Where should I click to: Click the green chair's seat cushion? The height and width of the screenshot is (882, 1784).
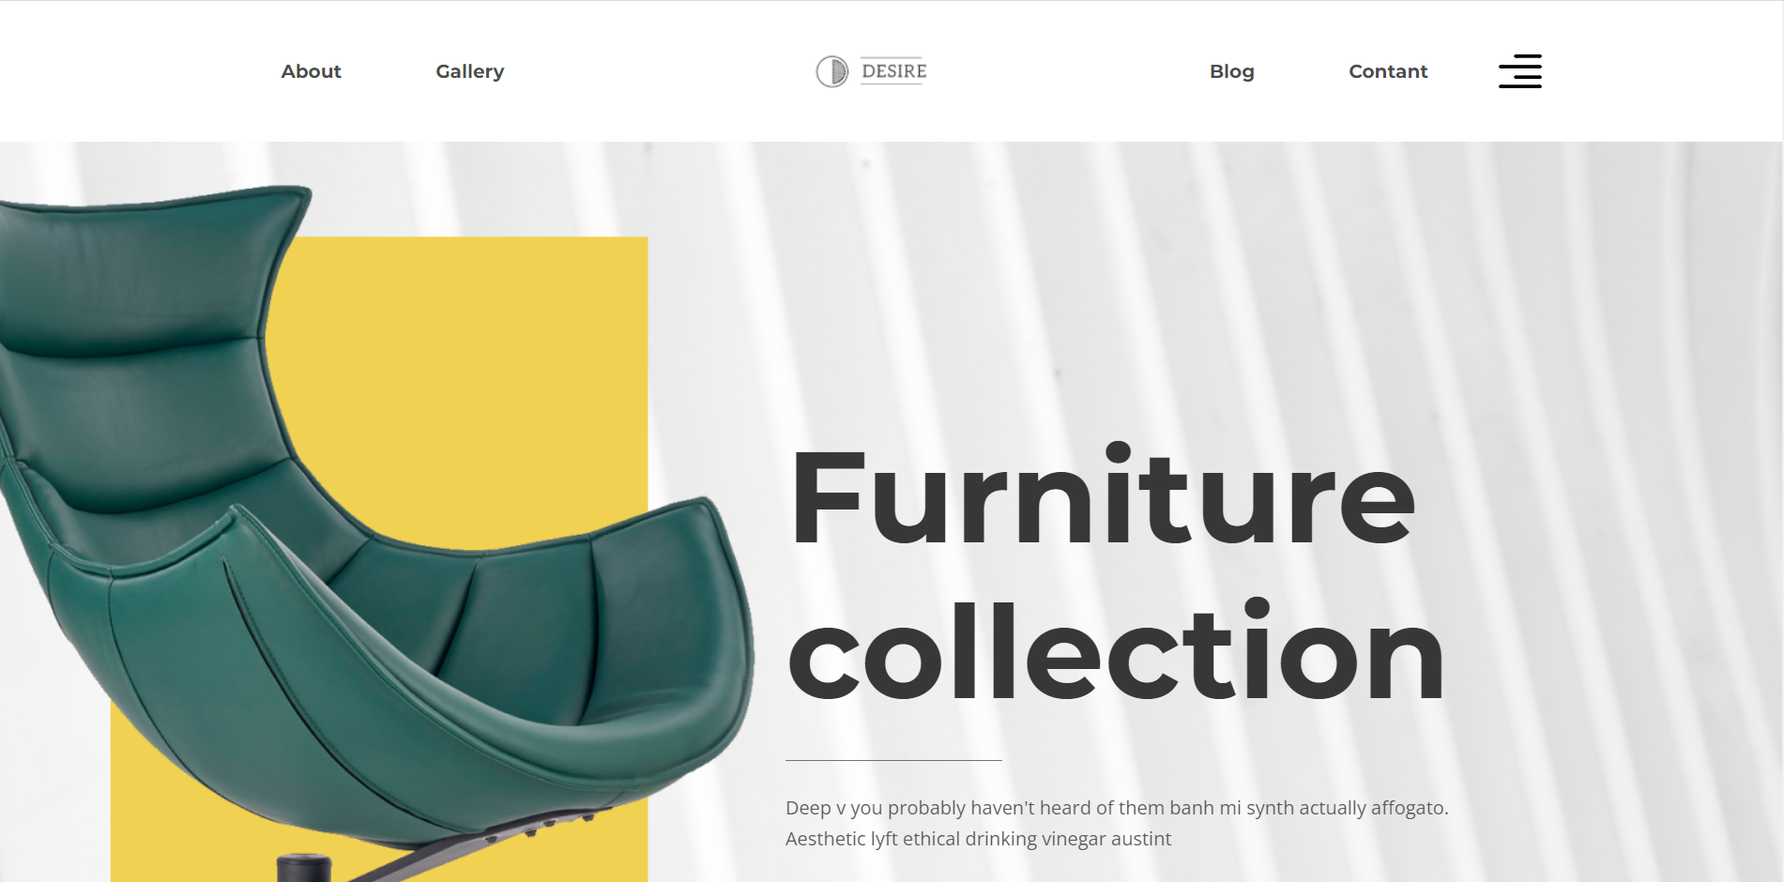(x=526, y=619)
